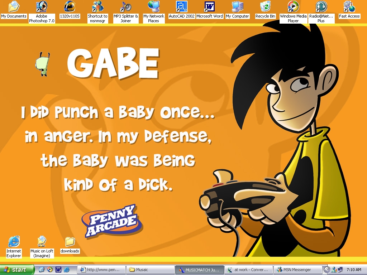Viewport: 367px width, 275px height.
Task: Open the downloads folder on the desktop
Action: (70, 242)
